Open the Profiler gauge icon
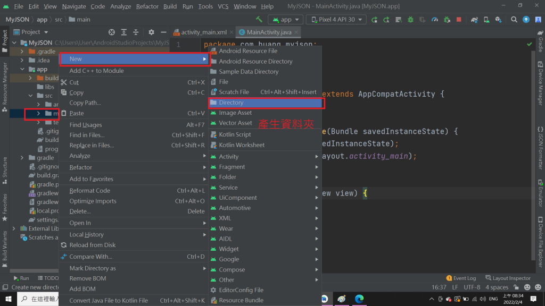Viewport: 545px width, 306px height. pyautogui.click(x=434, y=20)
